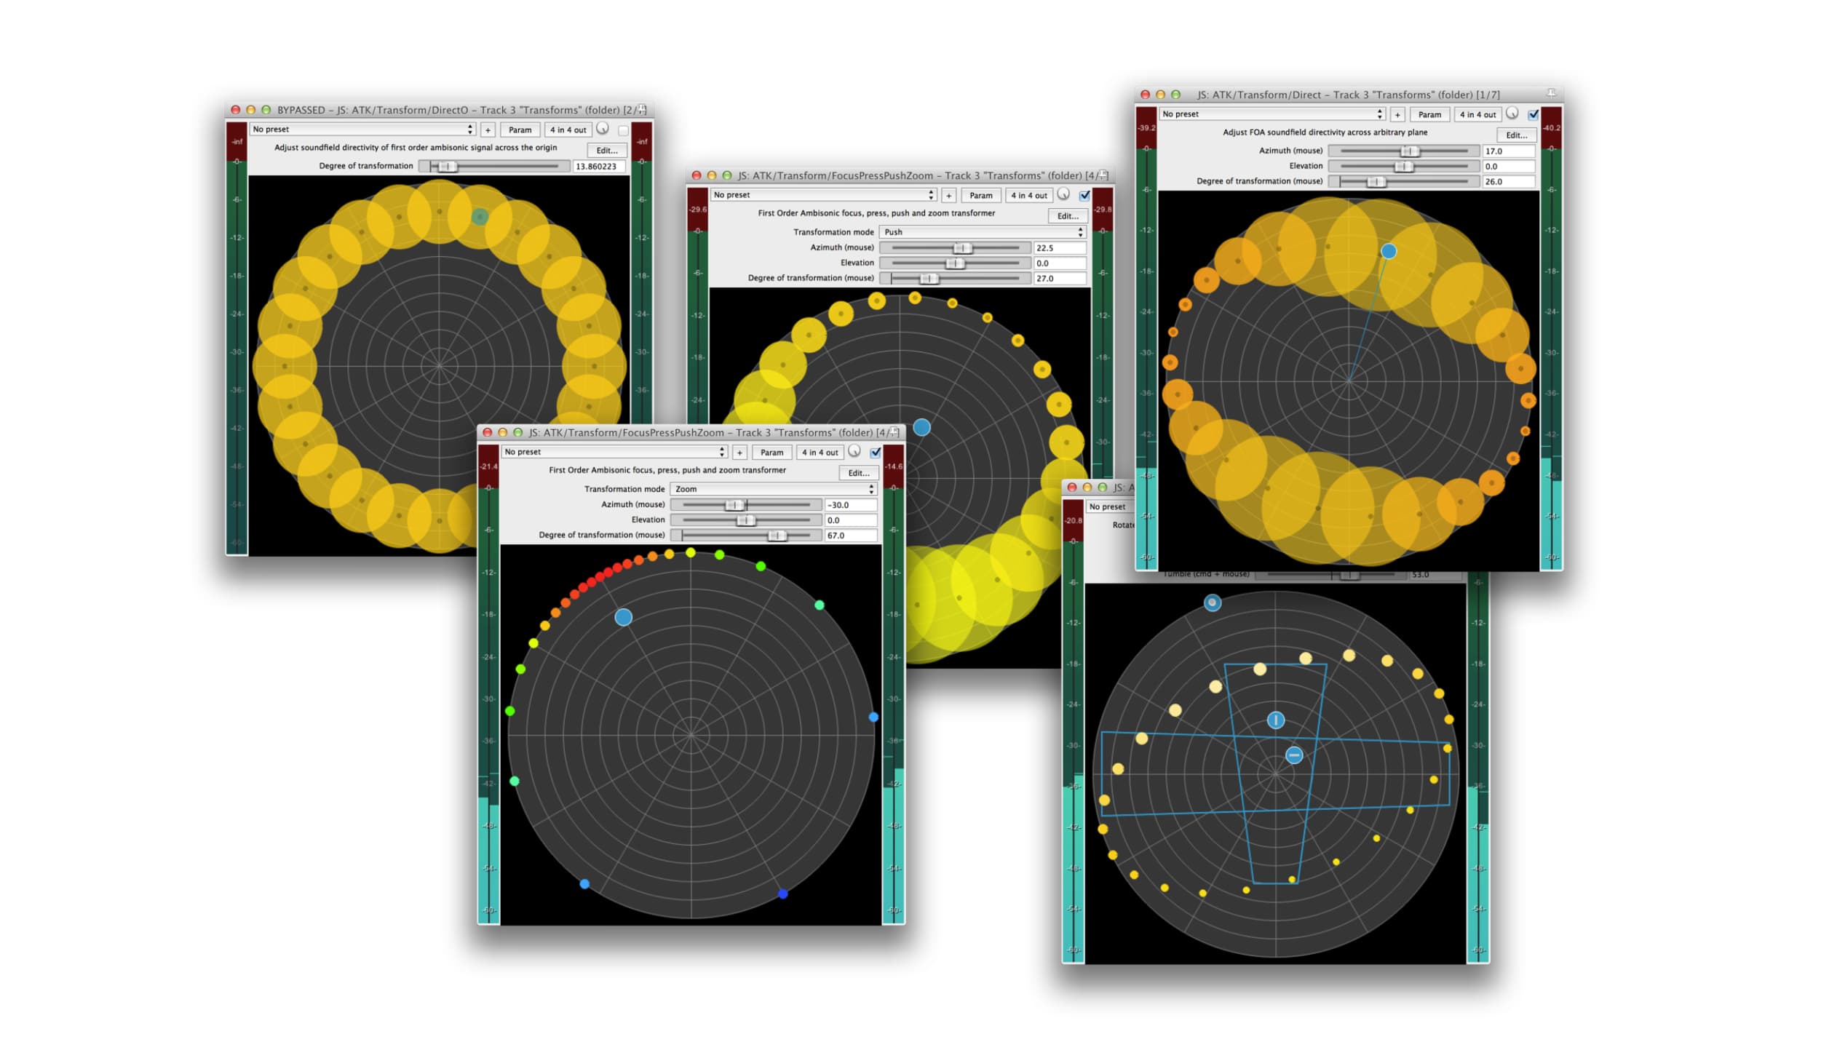
Task: Open No preset dropdown in Push mode window
Action: point(823,195)
